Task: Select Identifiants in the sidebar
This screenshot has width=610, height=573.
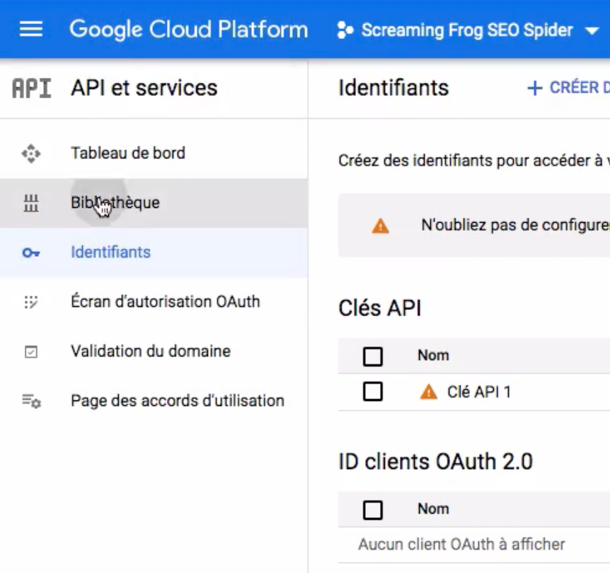Action: (x=154, y=253)
